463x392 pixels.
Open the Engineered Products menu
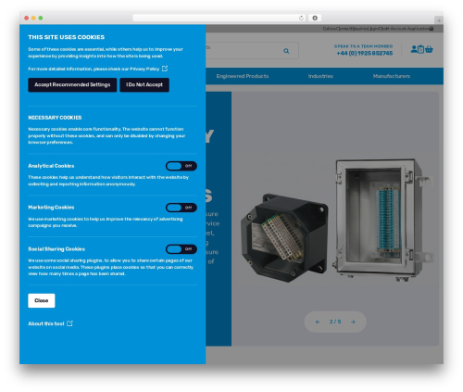[243, 76]
